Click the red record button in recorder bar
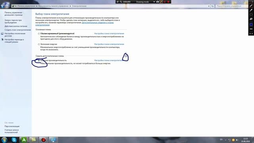Viewport: 254px width, 143px height. pos(168,2)
